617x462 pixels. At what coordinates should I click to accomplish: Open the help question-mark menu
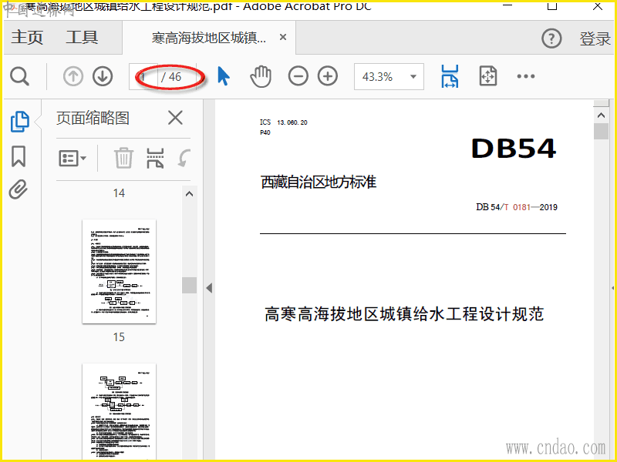pos(551,38)
